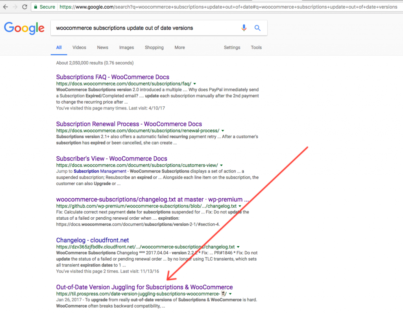This screenshot has width=403, height=315.
Task: Reload the page with refresh icon
Action: (x=25, y=7)
